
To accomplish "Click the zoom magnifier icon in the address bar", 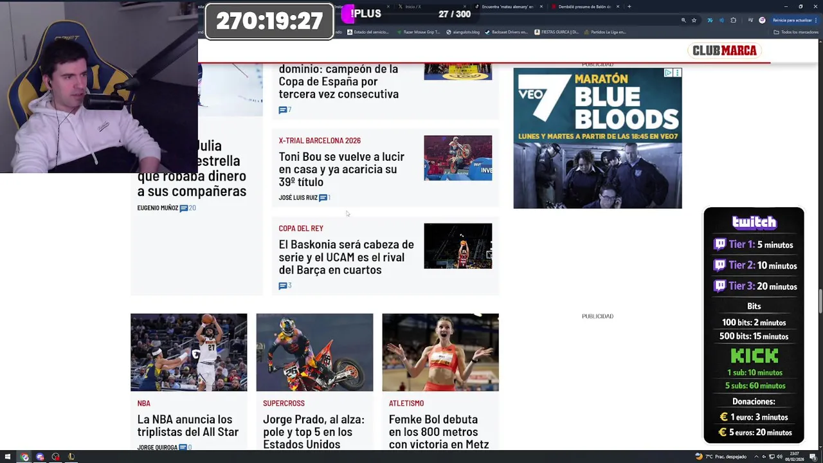I will [683, 21].
